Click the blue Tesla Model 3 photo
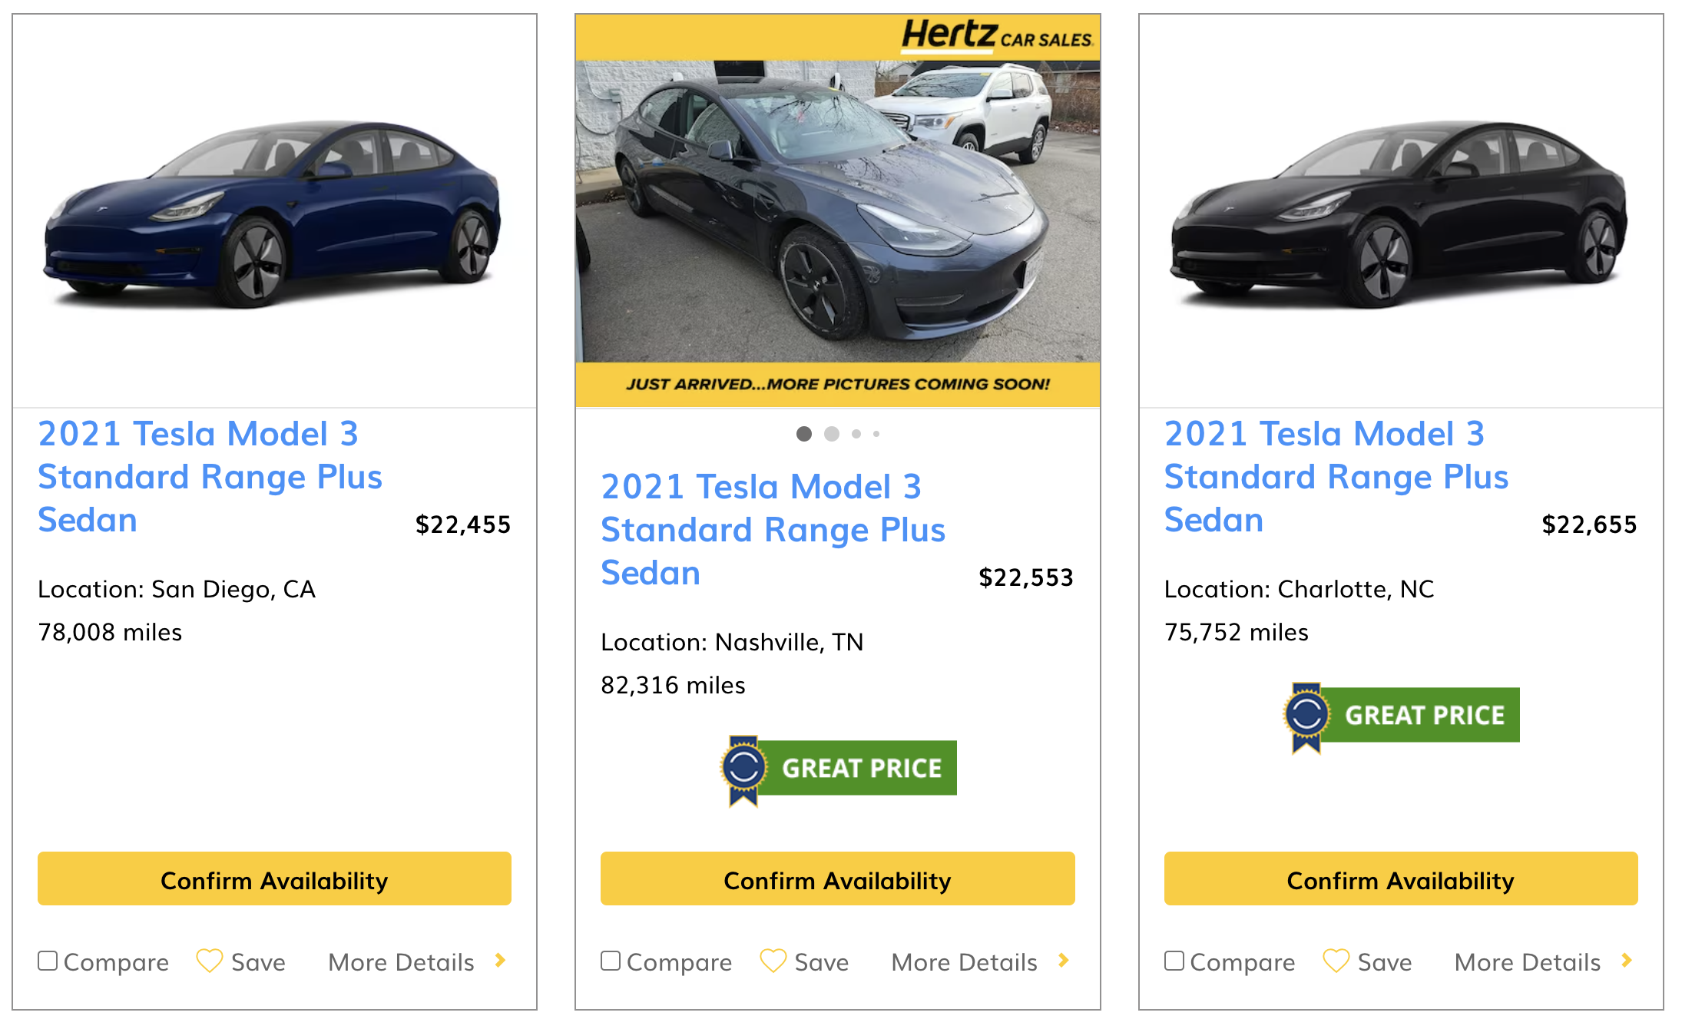 point(274,215)
